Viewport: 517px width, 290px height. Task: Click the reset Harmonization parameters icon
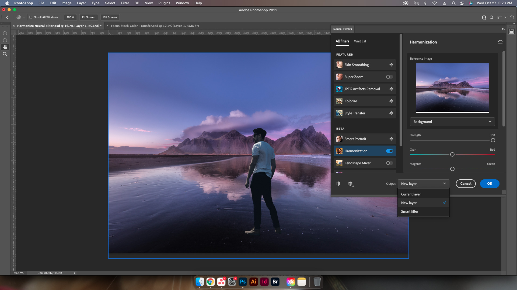500,42
